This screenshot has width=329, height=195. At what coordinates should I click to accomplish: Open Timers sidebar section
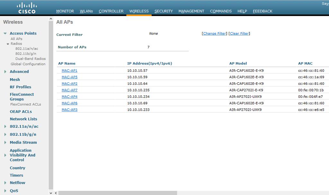pos(16,175)
